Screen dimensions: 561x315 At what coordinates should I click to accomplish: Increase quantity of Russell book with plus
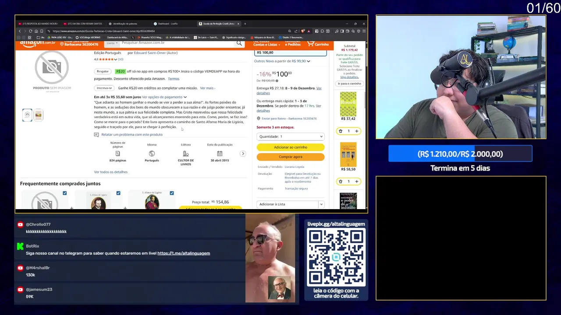coord(356,131)
